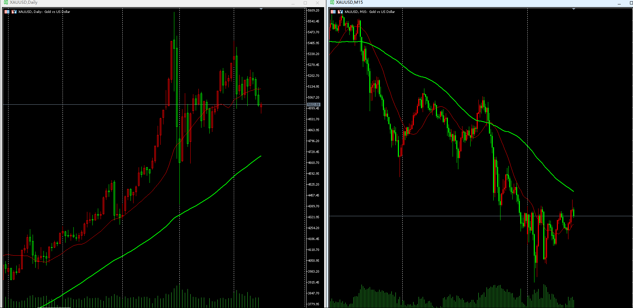Screen dimensions: 633x308
Task: Click the 3779.95 label on price scale
Action: [x=313, y=304]
